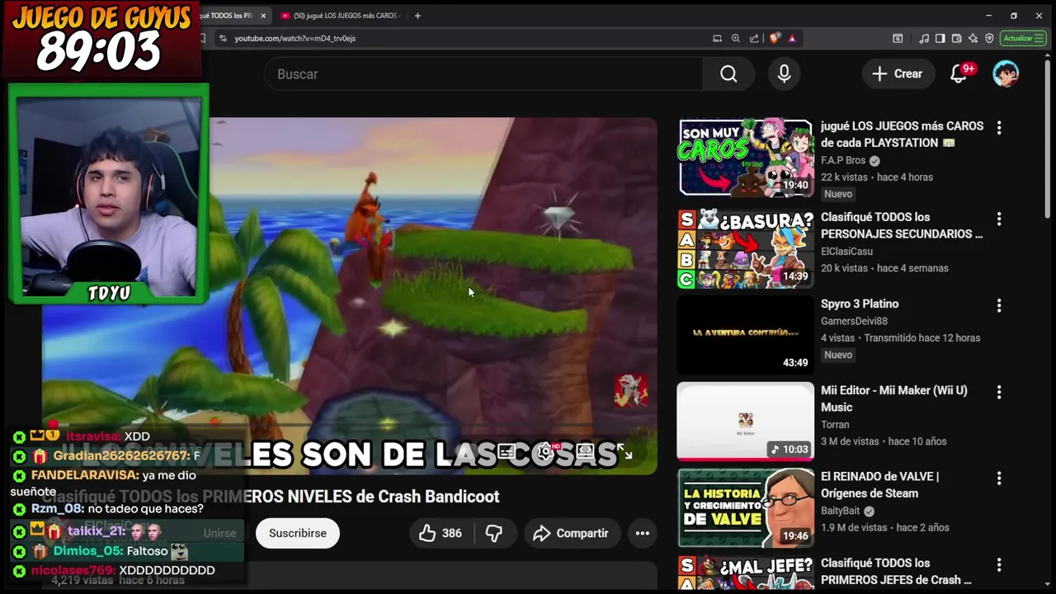
Task: Visit the ElClasiCasu channel name
Action: pos(846,252)
